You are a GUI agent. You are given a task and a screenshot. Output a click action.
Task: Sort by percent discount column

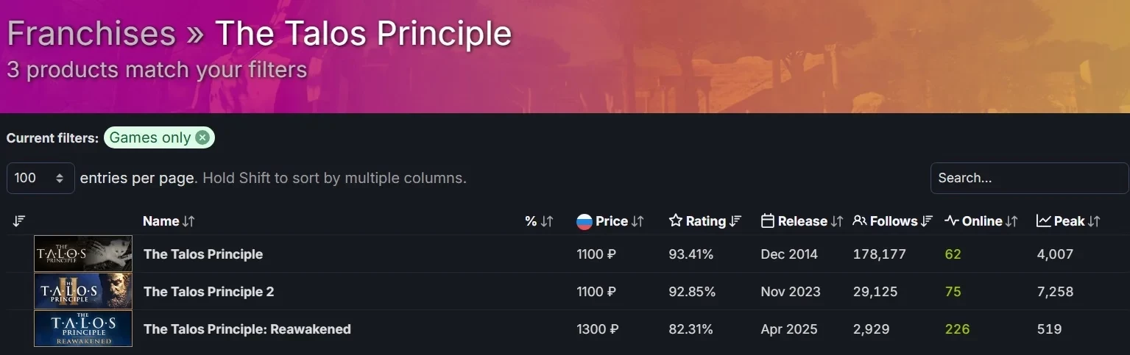pyautogui.click(x=539, y=221)
